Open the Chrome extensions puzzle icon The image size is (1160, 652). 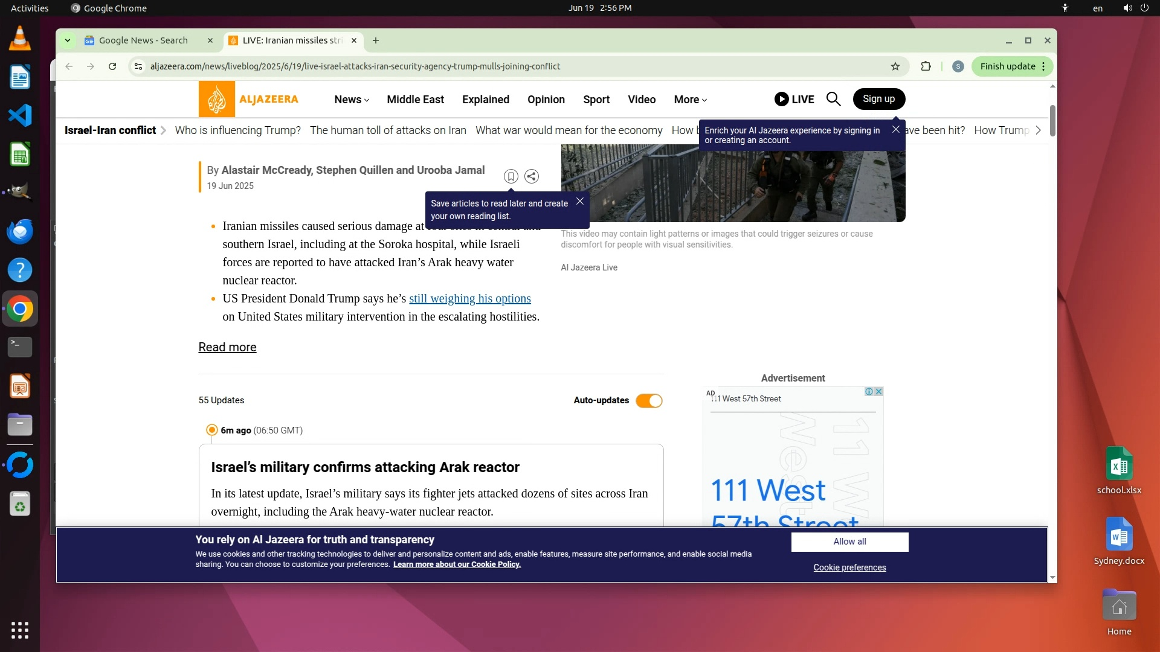tap(926, 66)
